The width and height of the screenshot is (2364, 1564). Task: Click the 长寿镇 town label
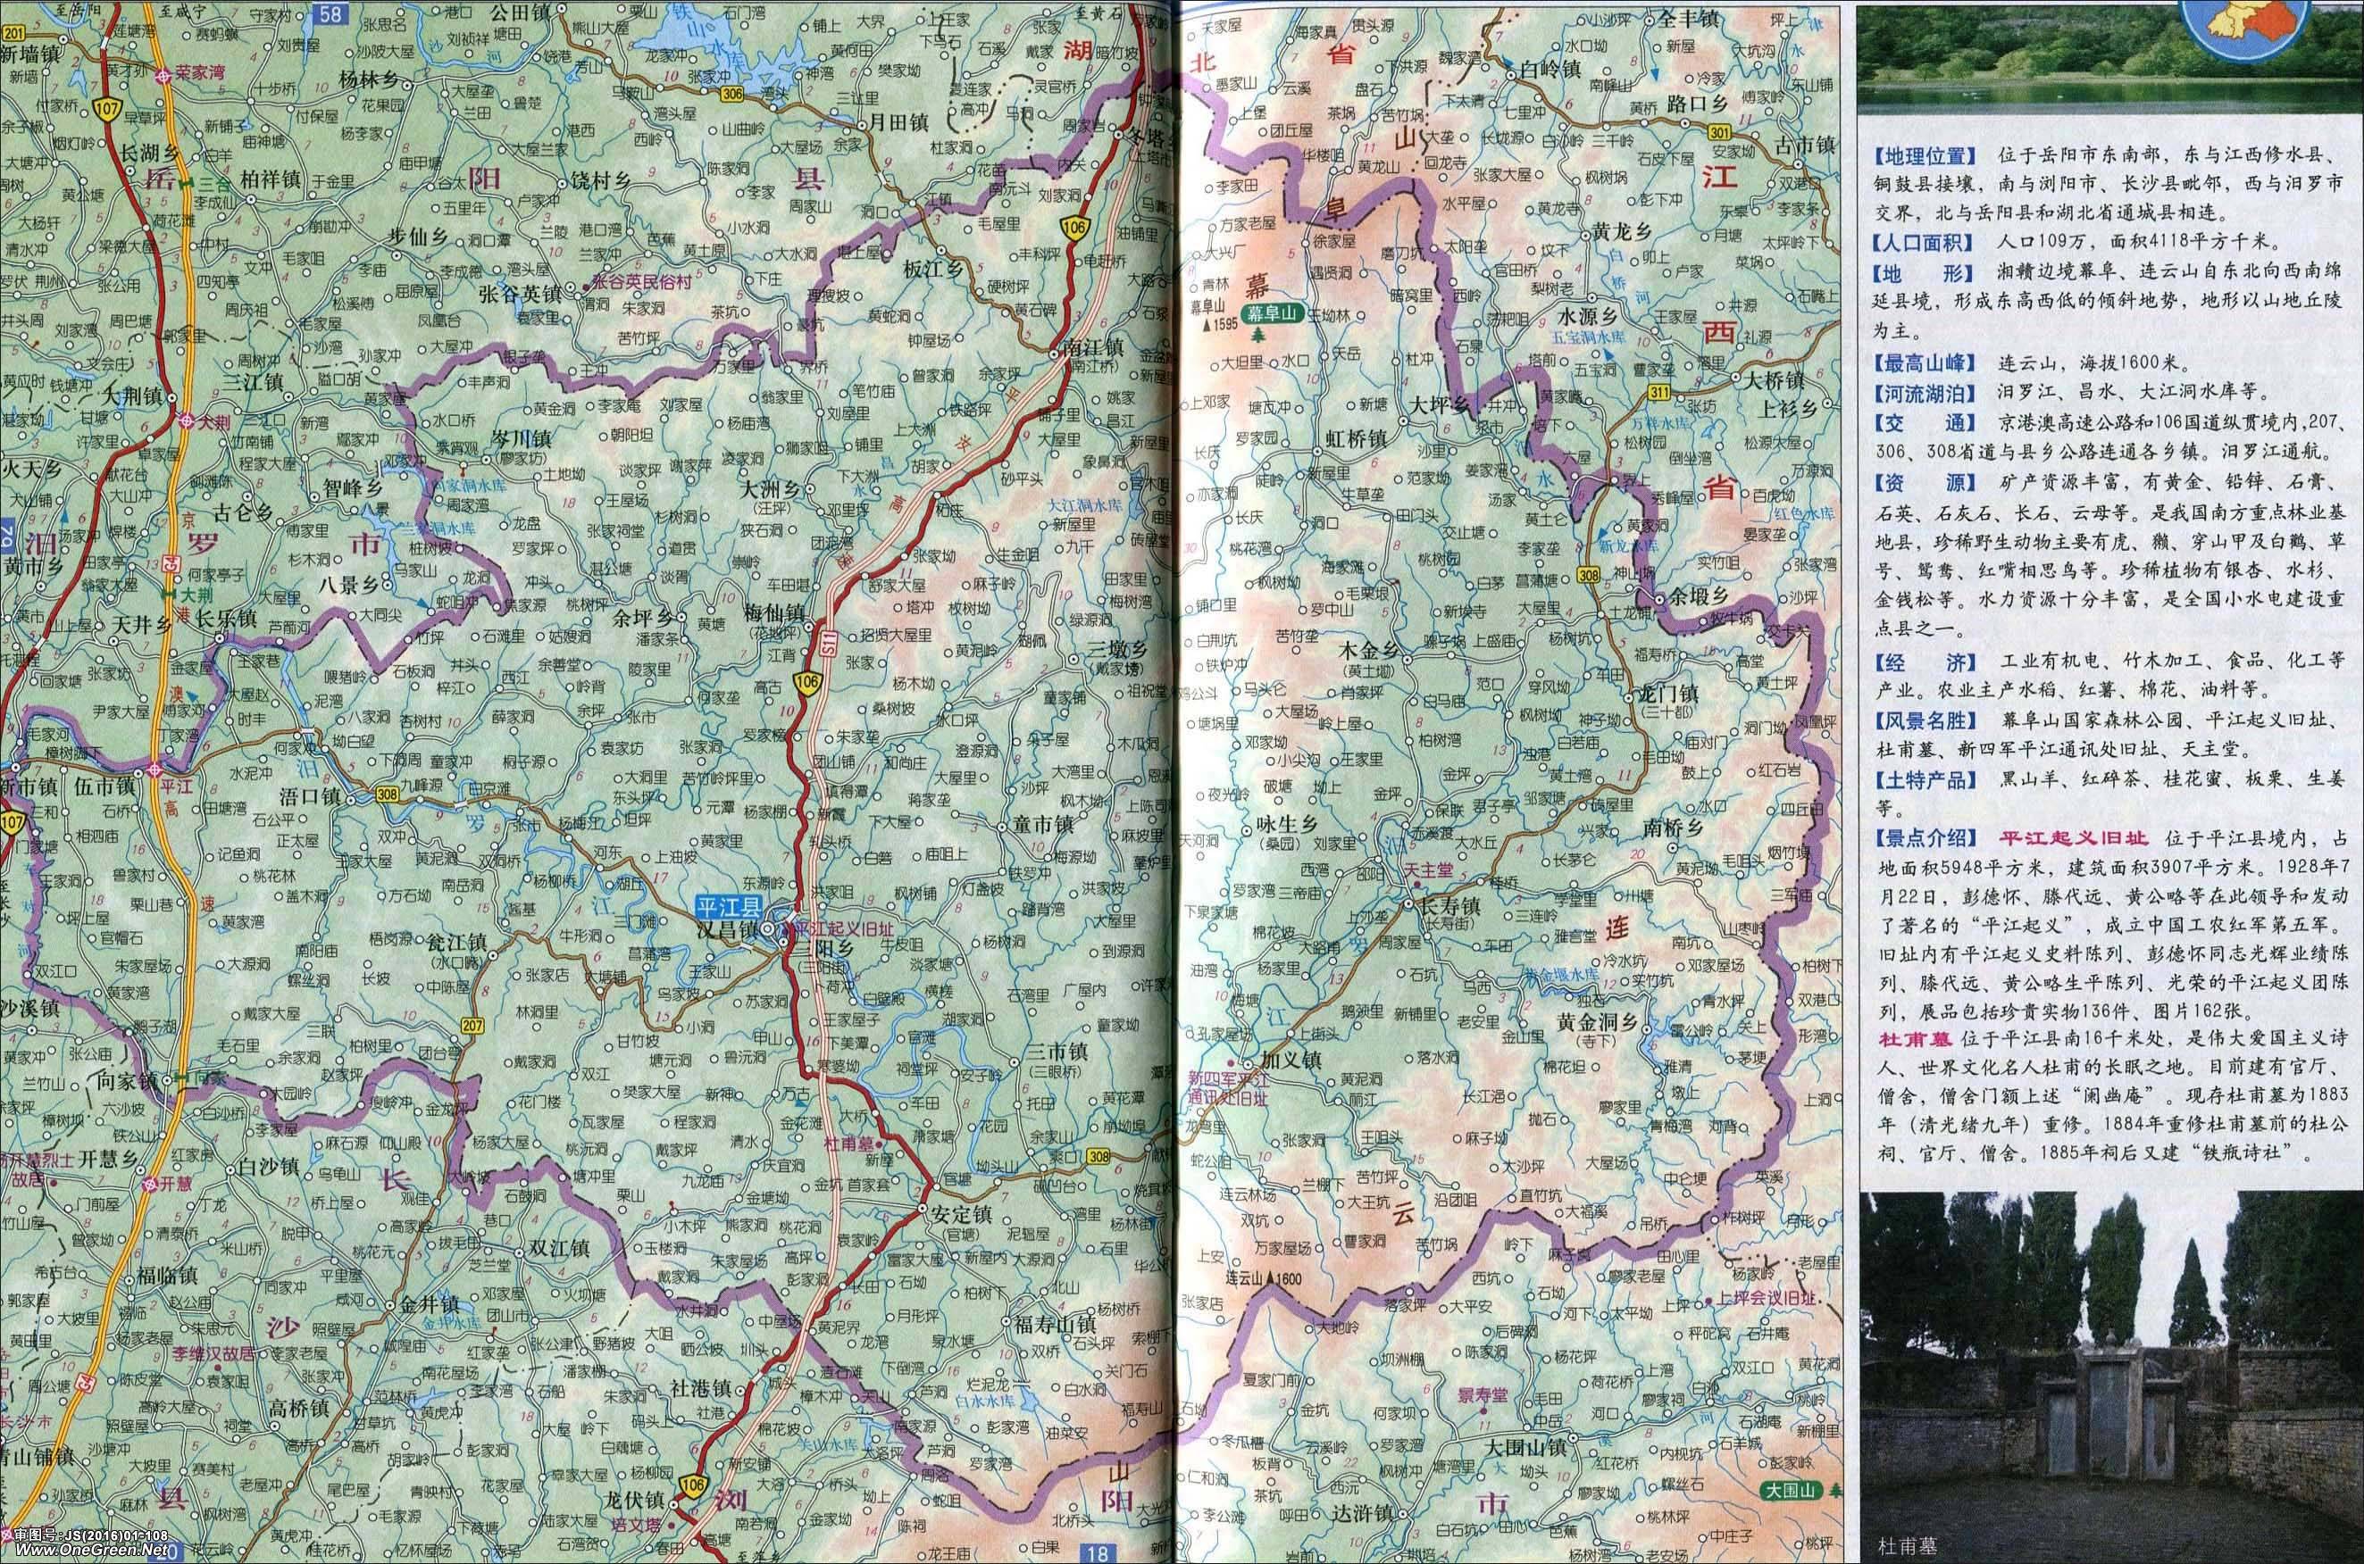pyautogui.click(x=1450, y=908)
